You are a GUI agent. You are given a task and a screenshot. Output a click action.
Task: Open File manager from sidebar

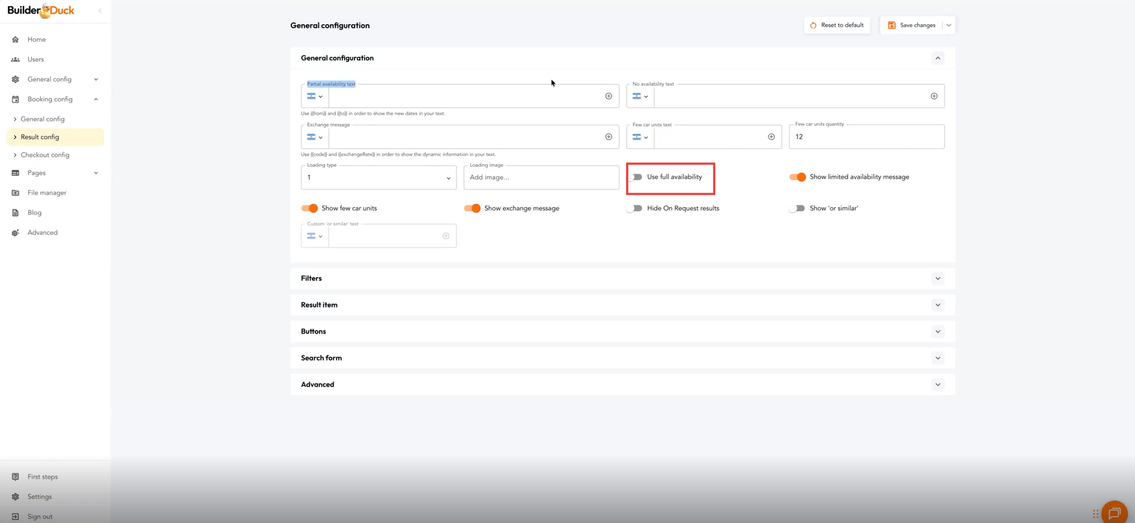[x=47, y=193]
